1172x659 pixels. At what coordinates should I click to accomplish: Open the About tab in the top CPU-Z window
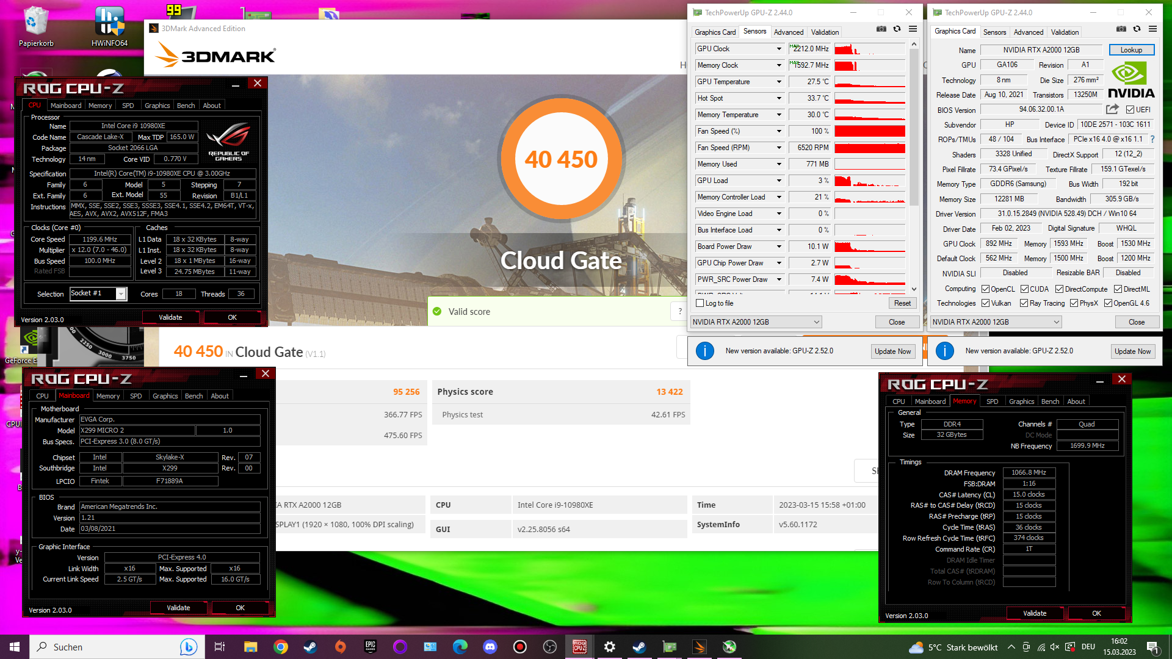(x=212, y=106)
